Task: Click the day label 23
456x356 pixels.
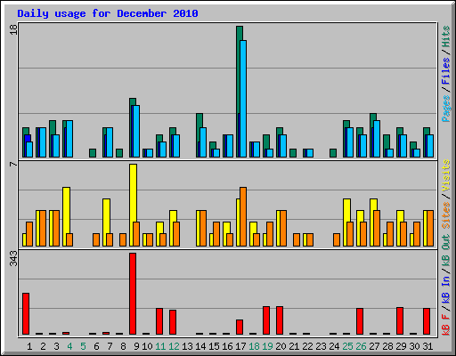Action: coord(321,346)
